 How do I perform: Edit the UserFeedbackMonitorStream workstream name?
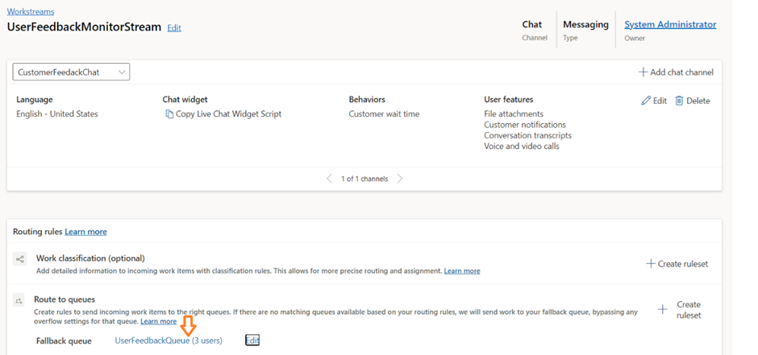pyautogui.click(x=174, y=28)
